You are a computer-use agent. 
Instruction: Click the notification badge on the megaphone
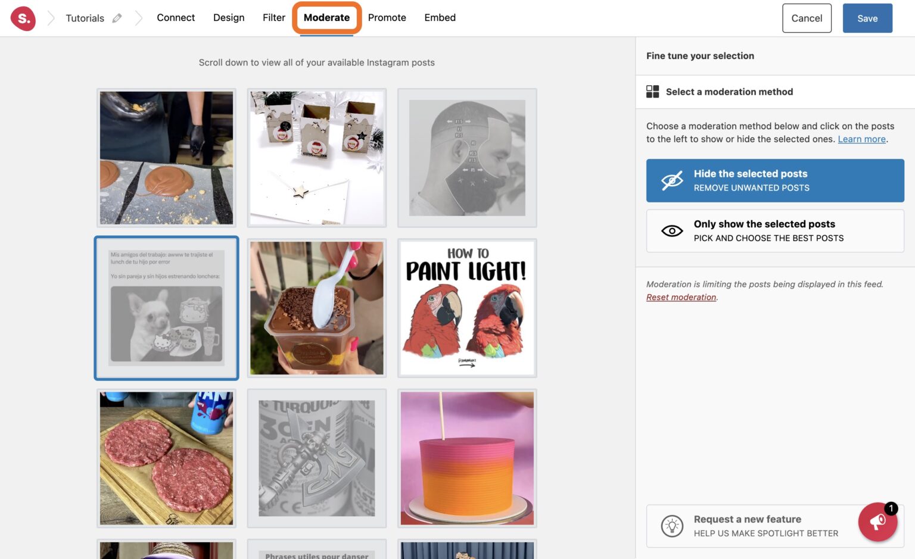(x=891, y=509)
